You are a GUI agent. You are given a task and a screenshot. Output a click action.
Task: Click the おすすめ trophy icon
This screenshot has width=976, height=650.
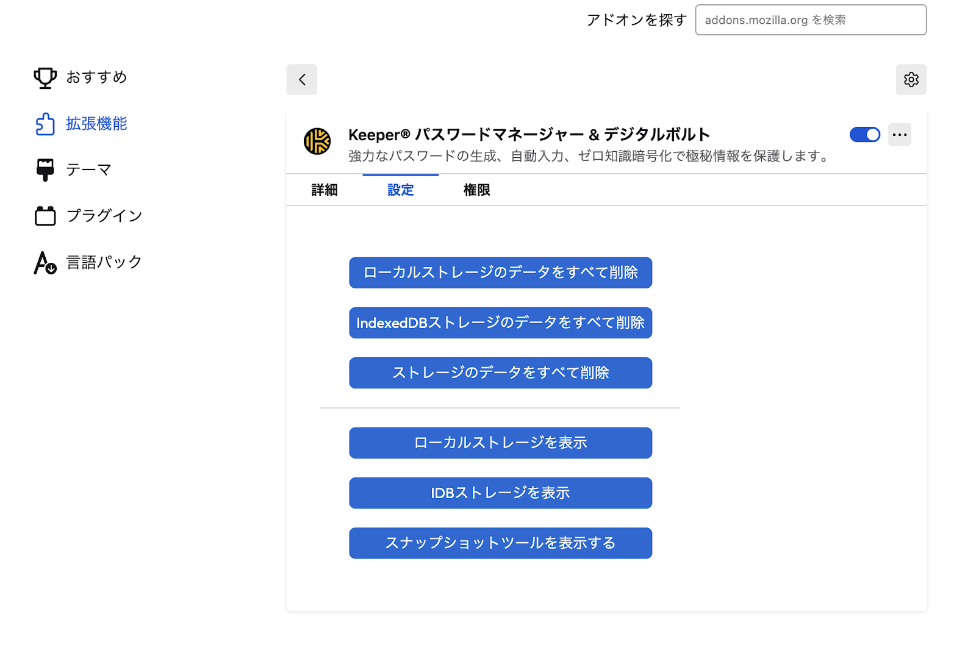pyautogui.click(x=45, y=77)
